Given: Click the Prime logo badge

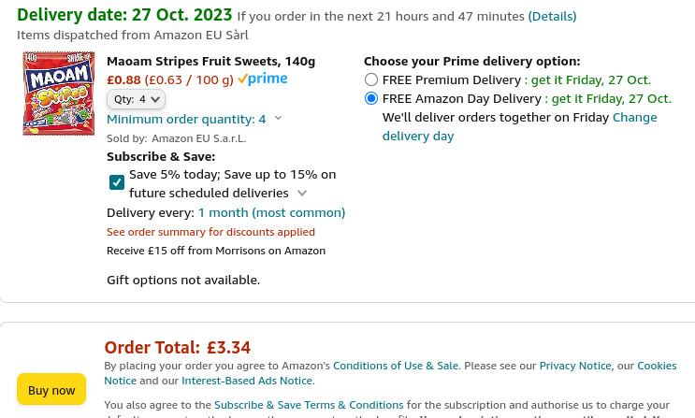Looking at the screenshot, I should pos(263,79).
